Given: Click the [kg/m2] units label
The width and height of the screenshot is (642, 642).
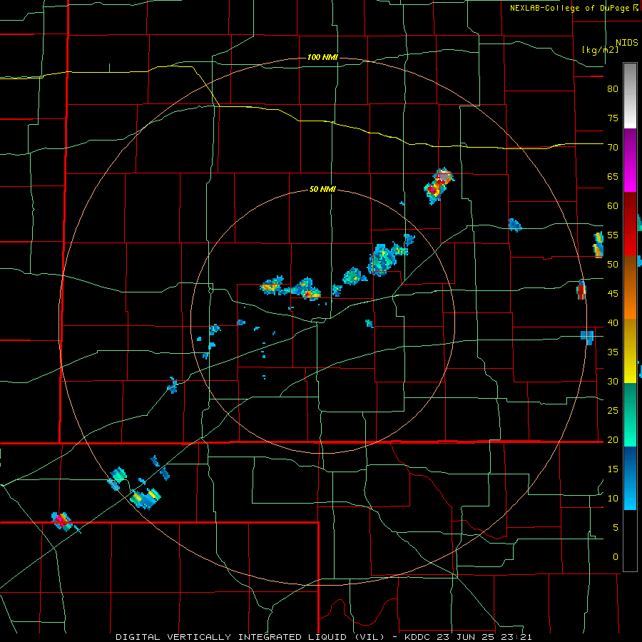Looking at the screenshot, I should tap(600, 50).
